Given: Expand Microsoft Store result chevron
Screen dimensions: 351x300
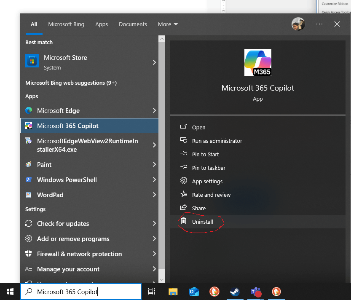Looking at the screenshot, I should click(154, 62).
